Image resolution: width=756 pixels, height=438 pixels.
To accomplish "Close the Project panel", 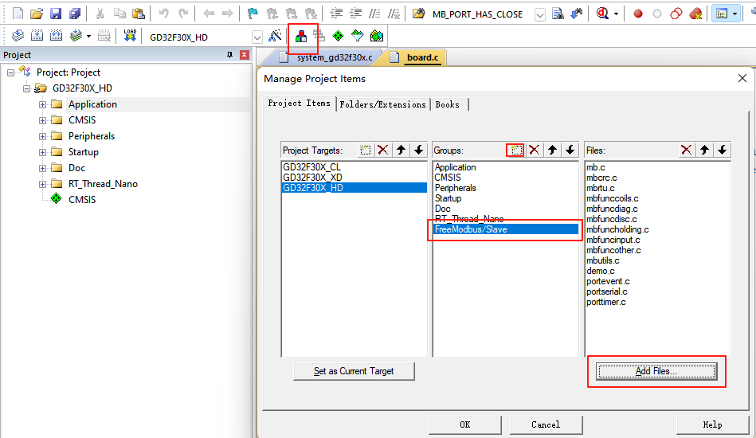I will [245, 55].
